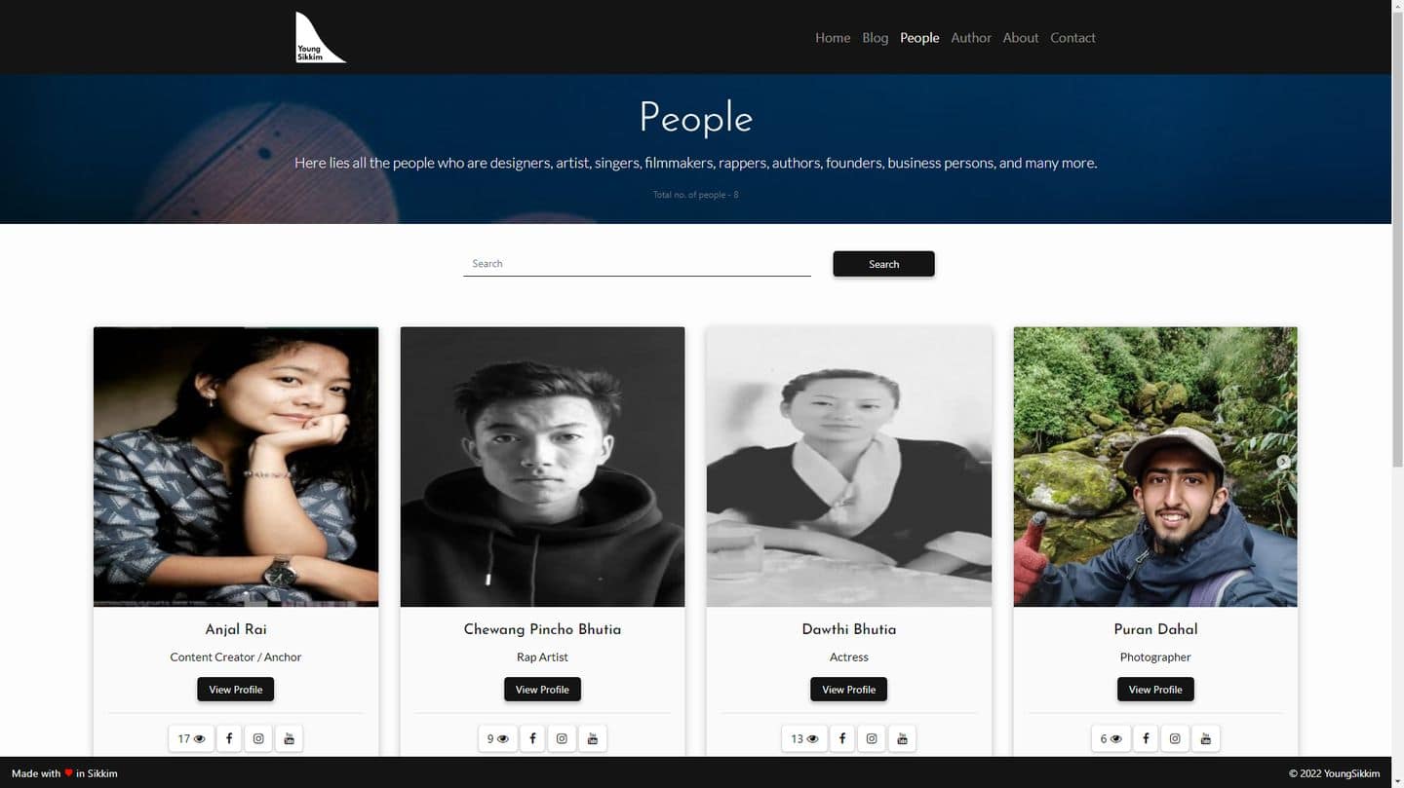1404x788 pixels.
Task: Click the Young Sikkim logo
Action: (x=321, y=37)
